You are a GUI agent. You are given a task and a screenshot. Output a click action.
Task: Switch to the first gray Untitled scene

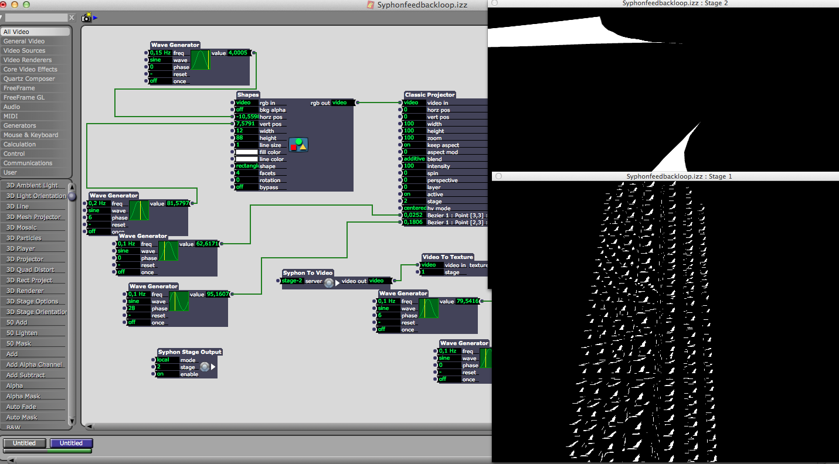coord(24,443)
